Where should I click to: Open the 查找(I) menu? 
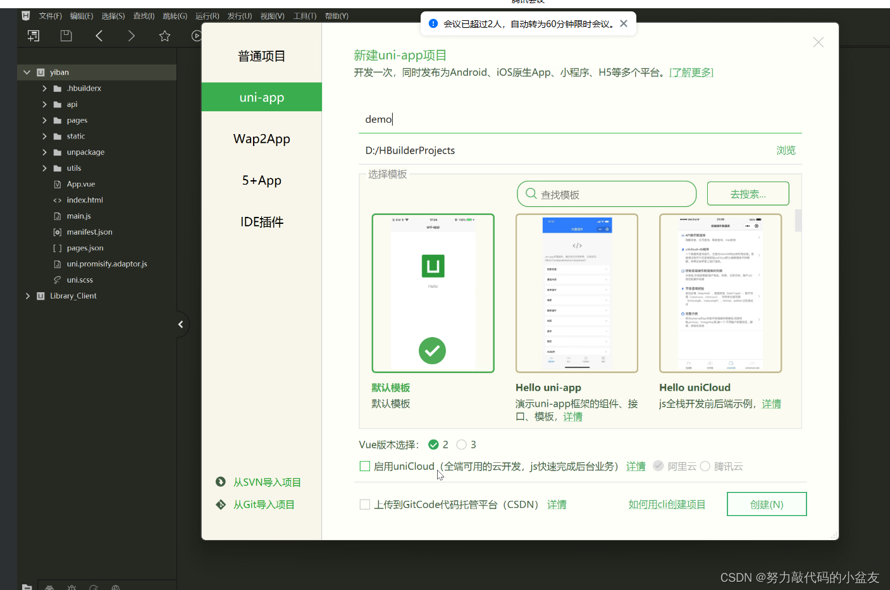(144, 16)
